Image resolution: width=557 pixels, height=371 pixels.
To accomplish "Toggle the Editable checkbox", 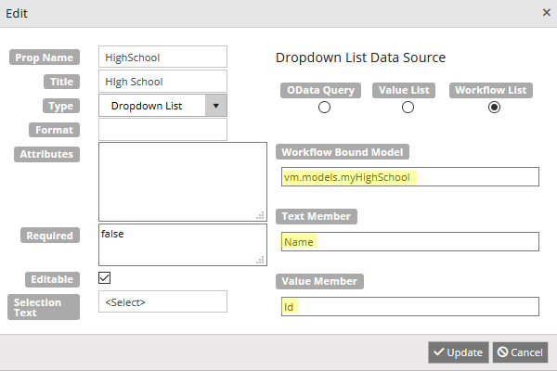I will coord(105,277).
